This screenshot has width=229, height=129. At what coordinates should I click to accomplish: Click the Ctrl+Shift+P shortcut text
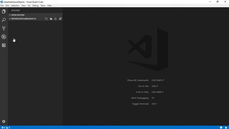pyautogui.click(x=158, y=80)
